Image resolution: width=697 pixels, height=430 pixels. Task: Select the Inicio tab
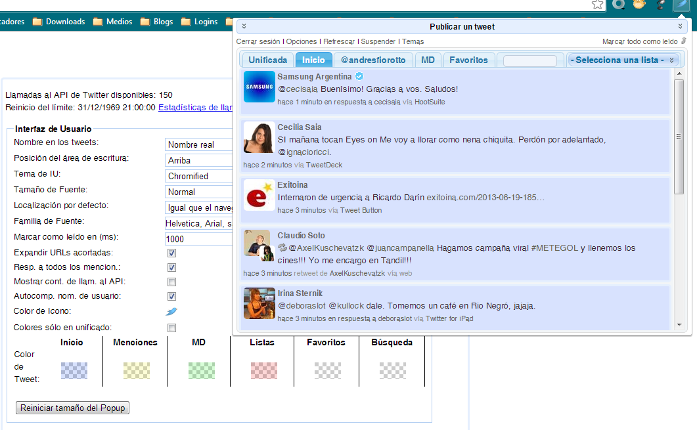(313, 60)
